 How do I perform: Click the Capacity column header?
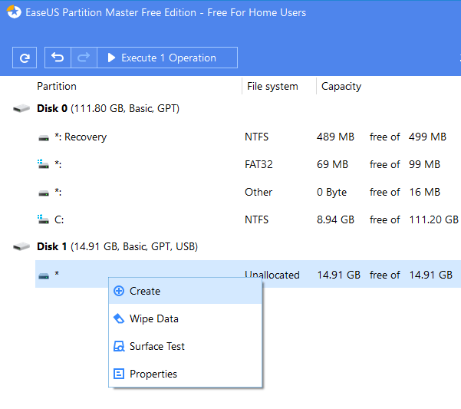pos(341,86)
